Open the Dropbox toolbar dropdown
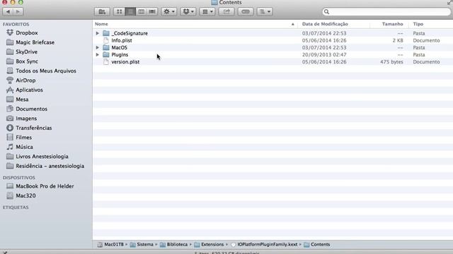The width and height of the screenshot is (453, 254). [x=188, y=12]
